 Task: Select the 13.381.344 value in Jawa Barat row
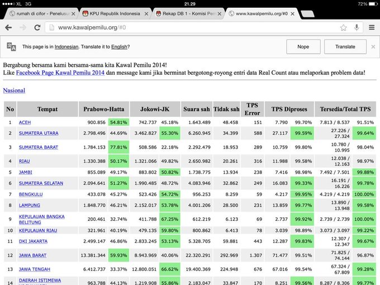point(93,255)
